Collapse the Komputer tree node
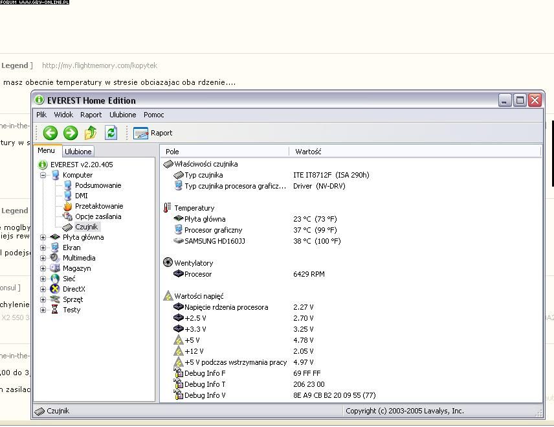Image resolution: width=554 pixels, height=427 pixels. coord(43,175)
